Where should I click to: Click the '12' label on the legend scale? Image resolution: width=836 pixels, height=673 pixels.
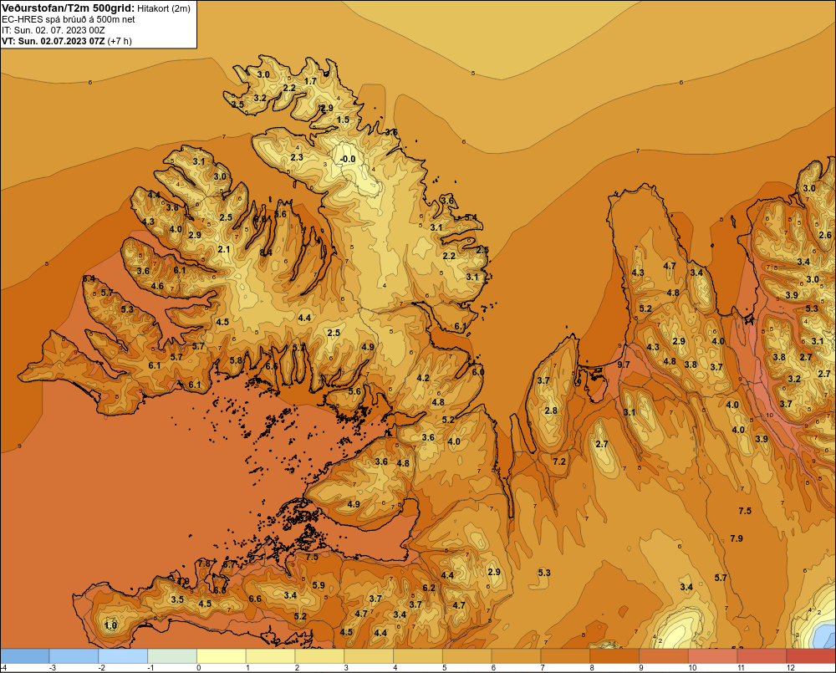coord(791,668)
